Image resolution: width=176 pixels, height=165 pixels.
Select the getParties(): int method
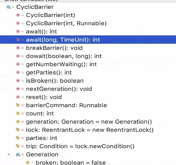(x=49, y=72)
